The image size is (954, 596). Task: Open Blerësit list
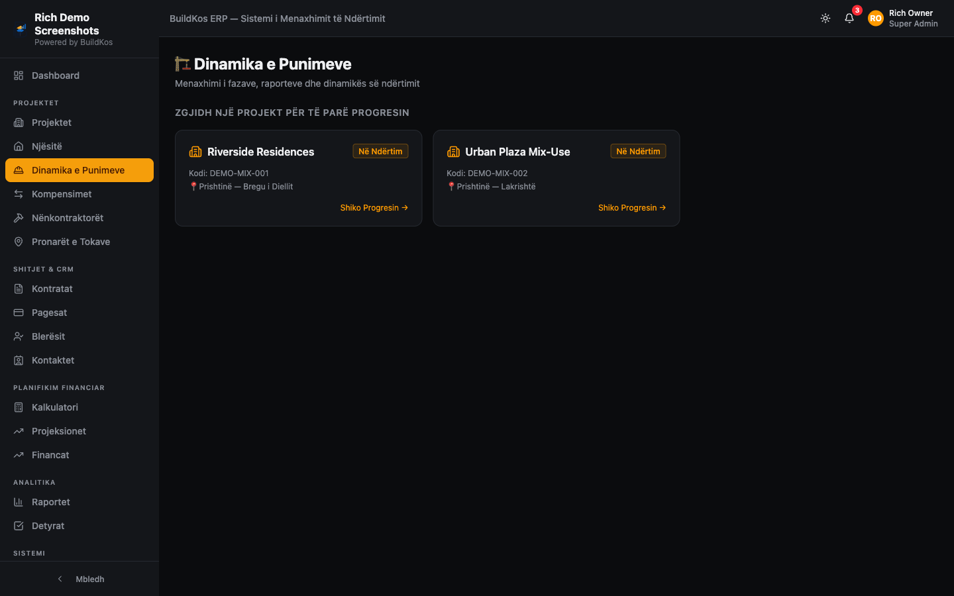pos(79,336)
